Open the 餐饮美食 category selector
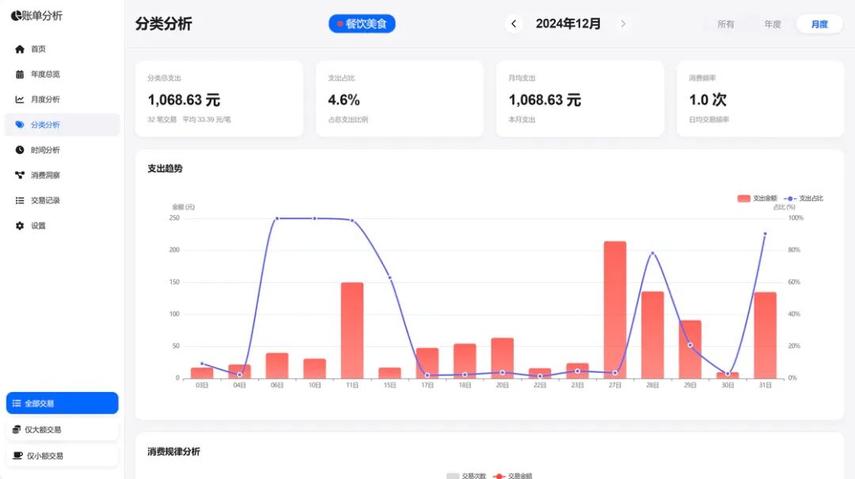This screenshot has height=479, width=855. [x=362, y=24]
